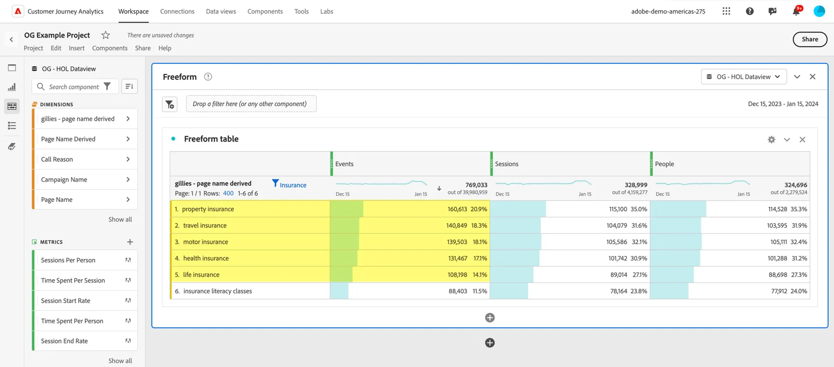Viewport: 834px width, 367px height.
Task: Click the drop a filter here zone
Action: coord(251,104)
